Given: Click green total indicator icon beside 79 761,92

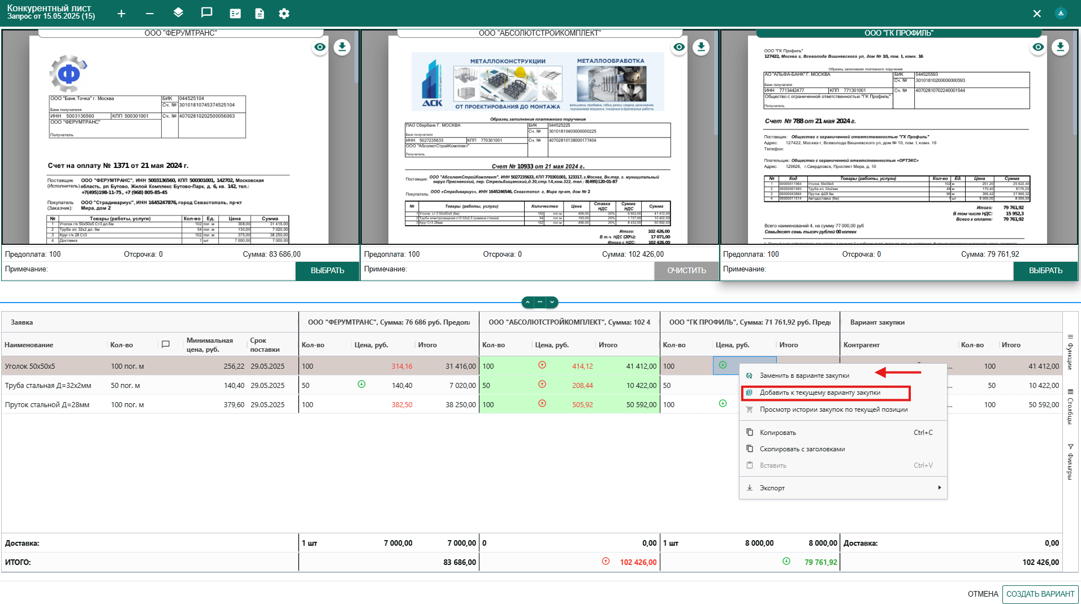Looking at the screenshot, I should point(786,562).
